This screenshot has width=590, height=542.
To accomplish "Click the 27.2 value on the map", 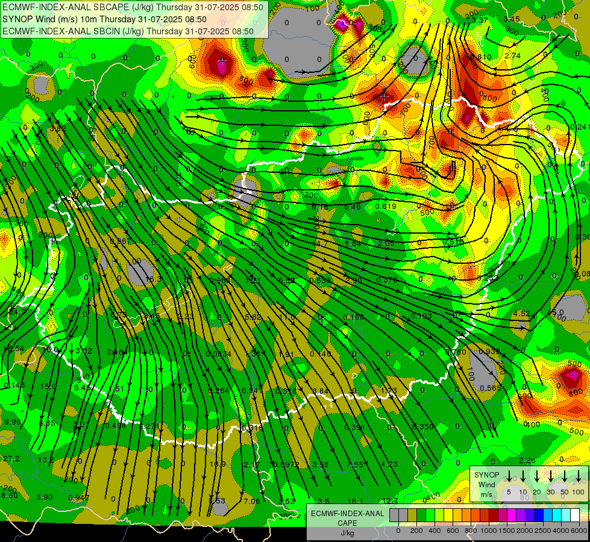I will click(11, 459).
